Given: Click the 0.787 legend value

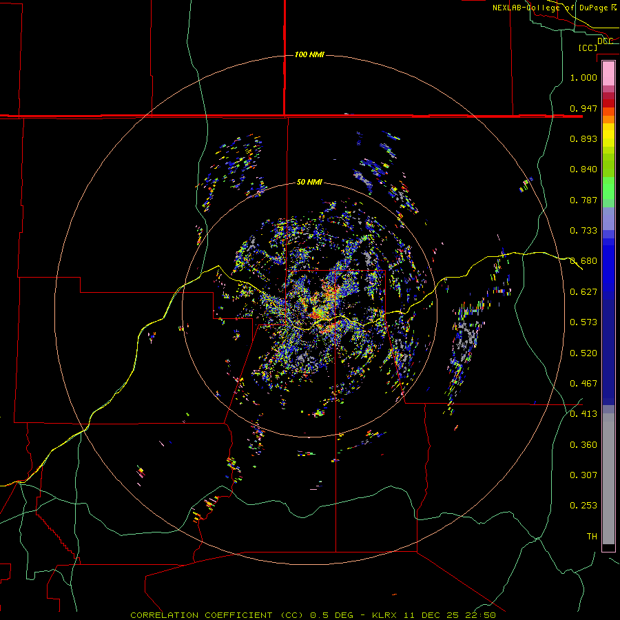Looking at the screenshot, I should (583, 200).
